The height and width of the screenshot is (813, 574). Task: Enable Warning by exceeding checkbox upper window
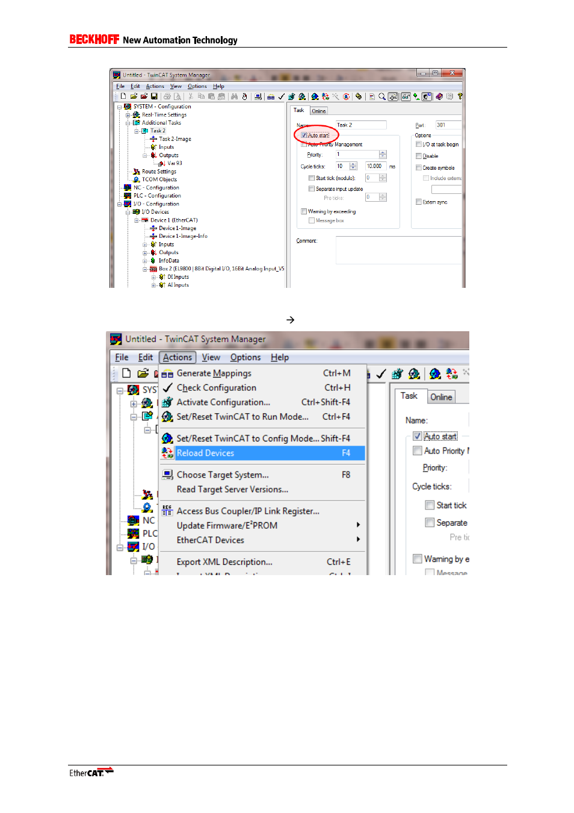[x=304, y=211]
